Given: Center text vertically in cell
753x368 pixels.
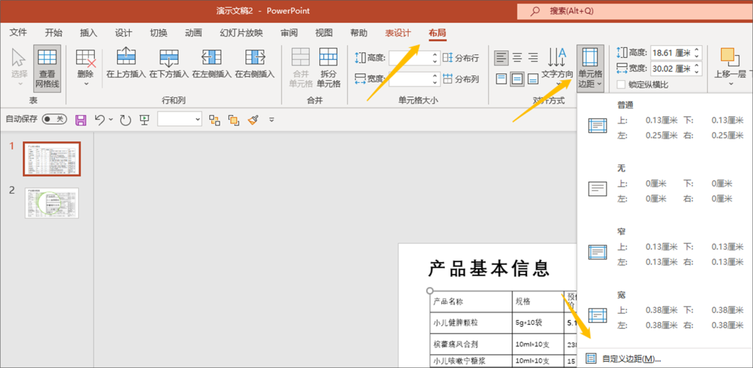Looking at the screenshot, I should tap(517, 79).
